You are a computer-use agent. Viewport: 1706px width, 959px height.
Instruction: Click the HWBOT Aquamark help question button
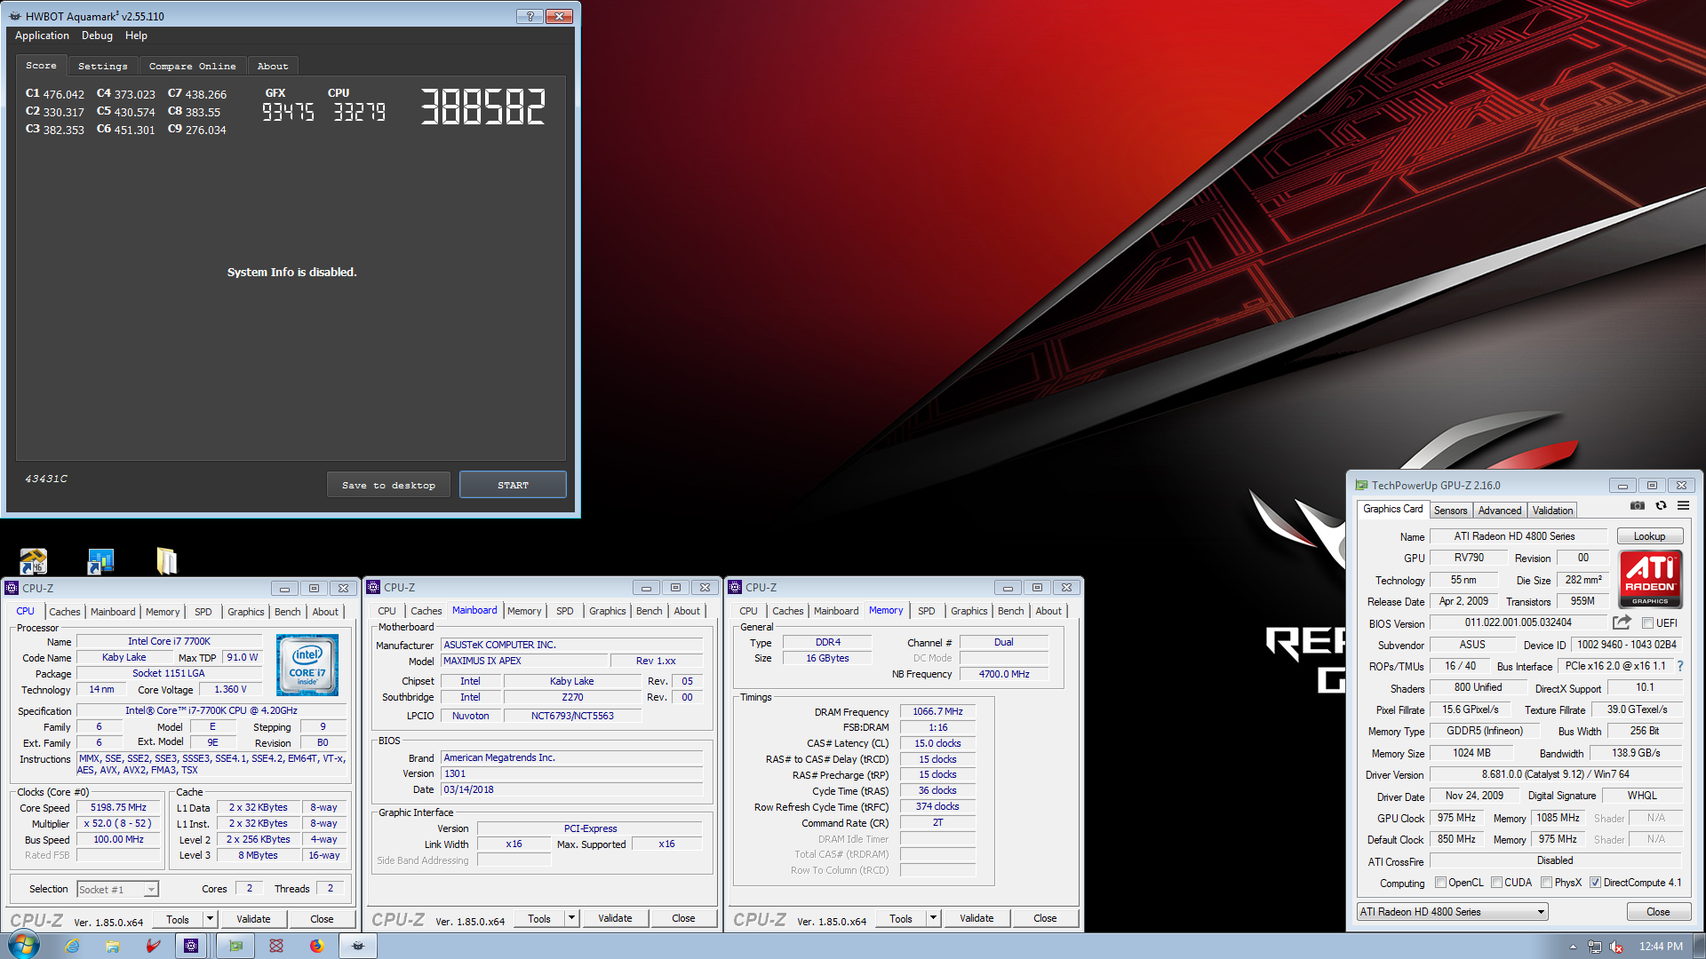[530, 15]
